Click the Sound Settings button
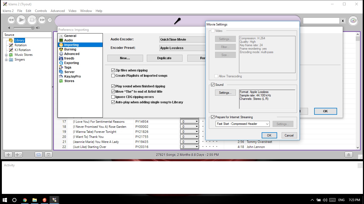The height and width of the screenshot is (204, 364). tap(225, 93)
